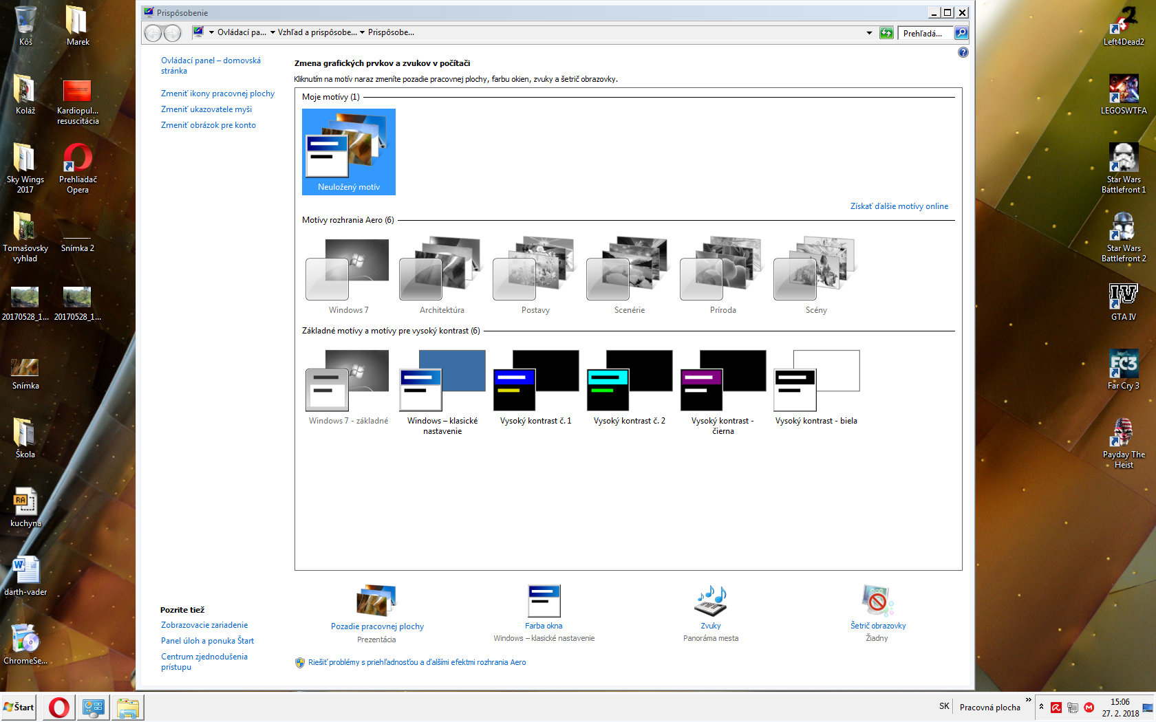
Task: Open the Kôš recycle bin desktop icon
Action: 25,25
